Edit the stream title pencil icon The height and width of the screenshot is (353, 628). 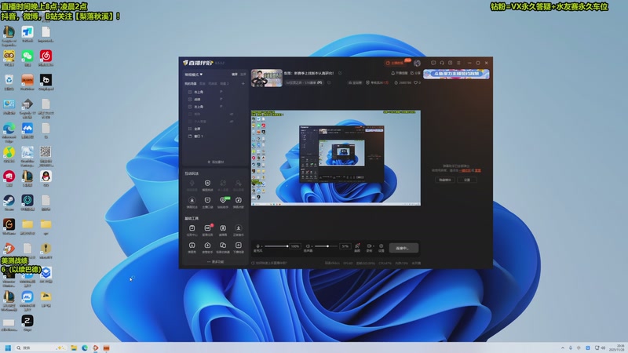pyautogui.click(x=340, y=73)
